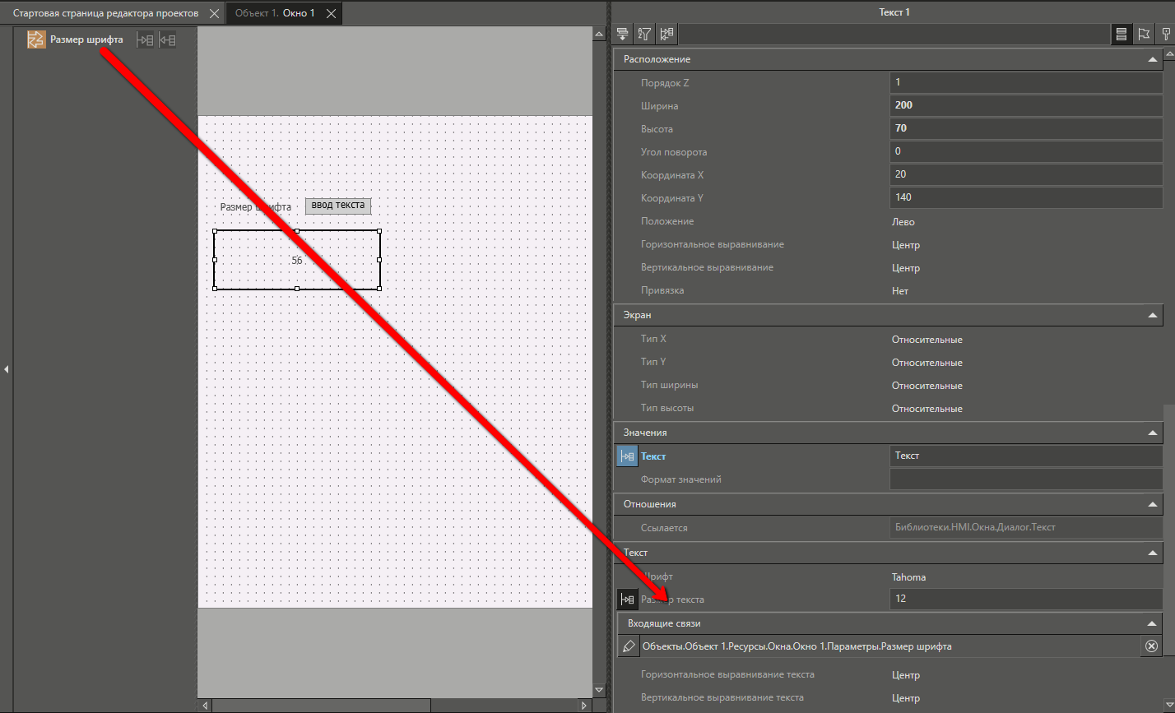The width and height of the screenshot is (1175, 713).
Task: Remove the incoming link with X icon
Action: click(x=1151, y=646)
